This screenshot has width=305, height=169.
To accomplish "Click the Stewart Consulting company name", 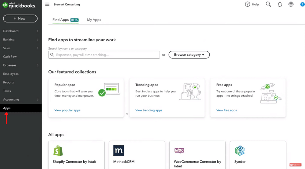I will click(x=67, y=4).
